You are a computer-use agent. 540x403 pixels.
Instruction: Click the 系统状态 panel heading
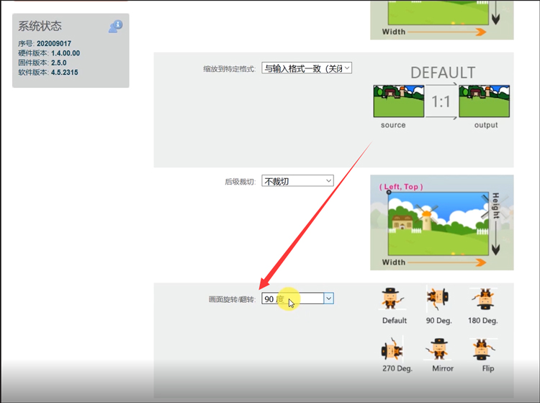[x=40, y=26]
